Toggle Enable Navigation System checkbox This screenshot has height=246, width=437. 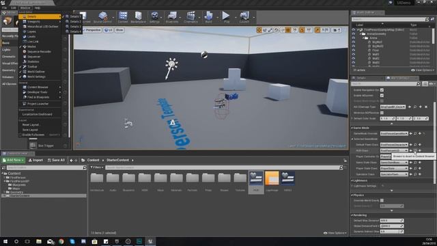click(x=382, y=90)
